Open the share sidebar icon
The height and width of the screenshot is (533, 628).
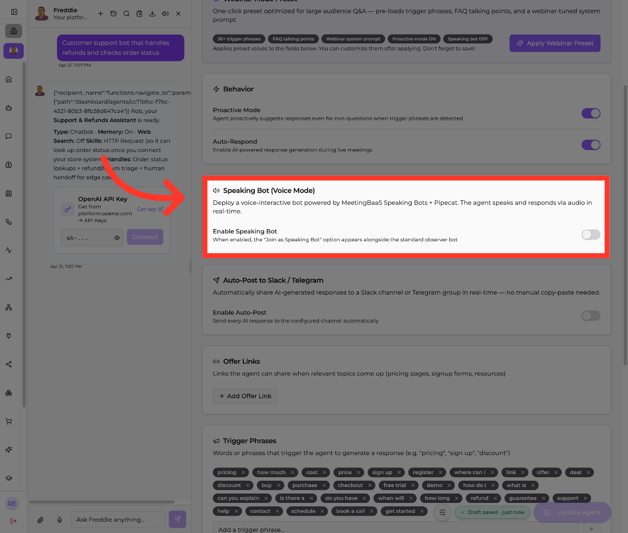9,364
